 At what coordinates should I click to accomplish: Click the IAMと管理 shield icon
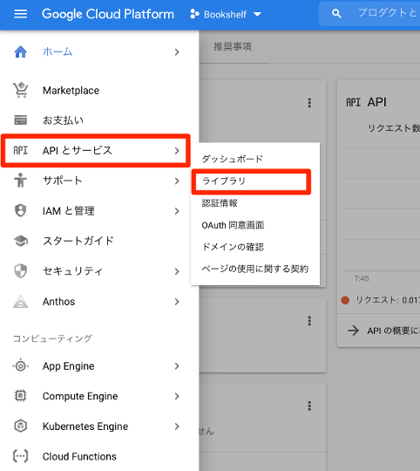[20, 210]
